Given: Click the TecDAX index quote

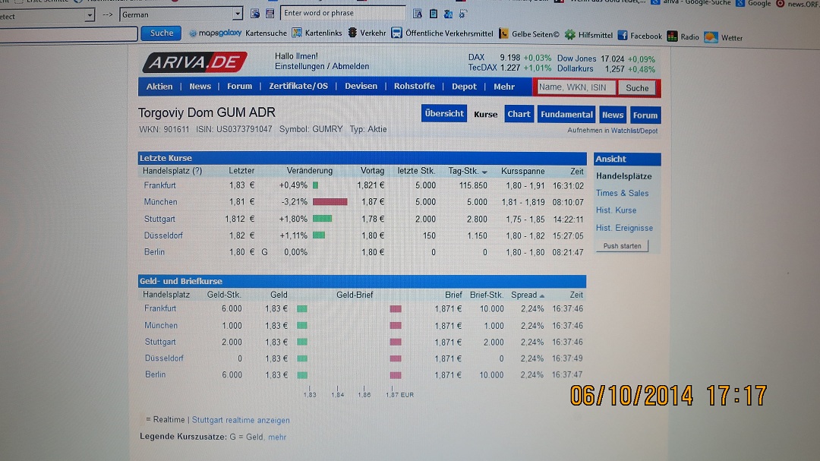Looking at the screenshot, I should pyautogui.click(x=510, y=68).
